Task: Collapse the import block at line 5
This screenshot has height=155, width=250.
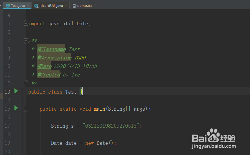Action: pyautogui.click(x=26, y=24)
